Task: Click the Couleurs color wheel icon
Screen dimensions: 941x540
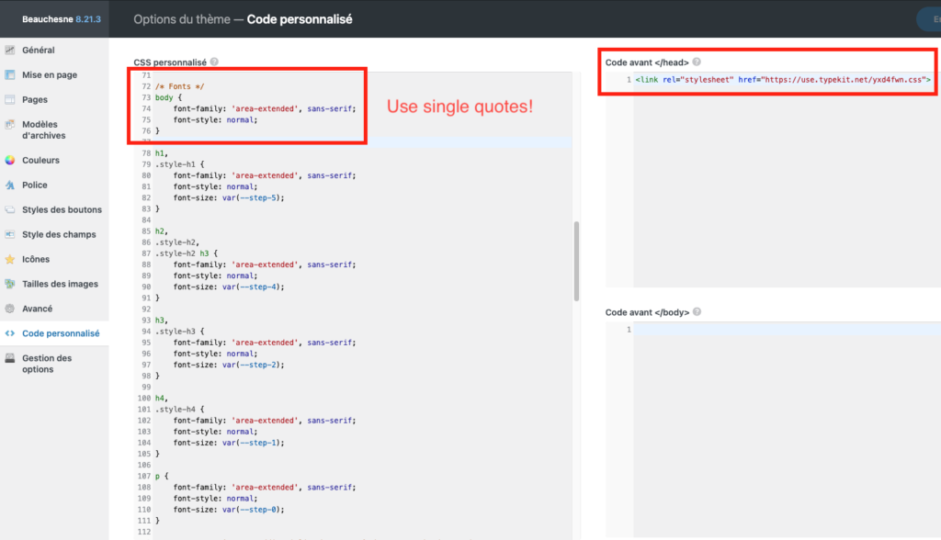Action: pyautogui.click(x=10, y=160)
